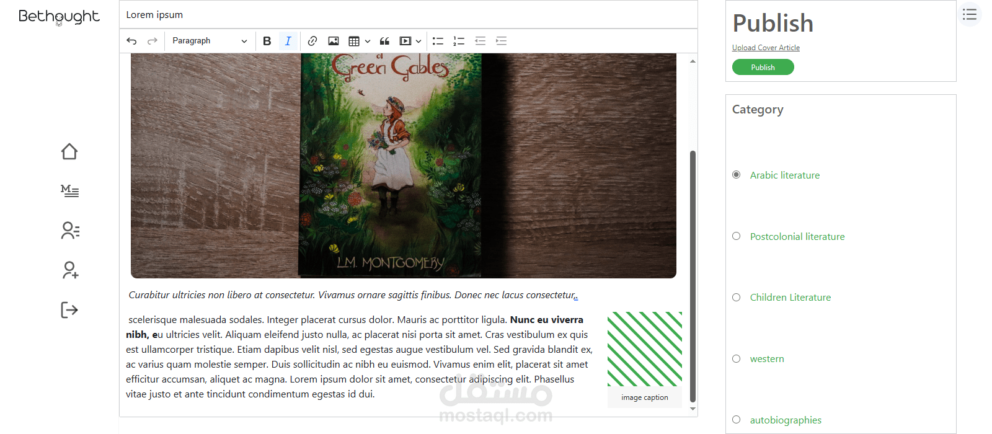Open articles list icon in sidebar
This screenshot has height=434, width=992.
pyautogui.click(x=69, y=191)
